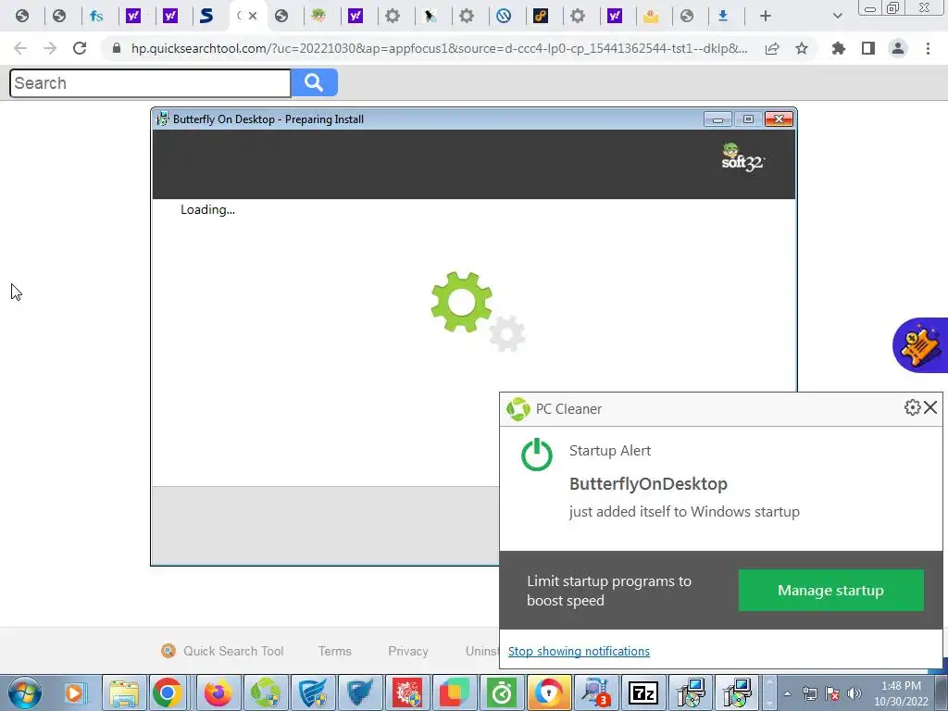Switch to Chrome in the taskbar
948x711 pixels.
[x=168, y=692]
